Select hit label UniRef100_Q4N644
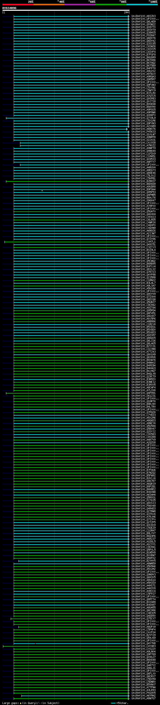 point(143,151)
